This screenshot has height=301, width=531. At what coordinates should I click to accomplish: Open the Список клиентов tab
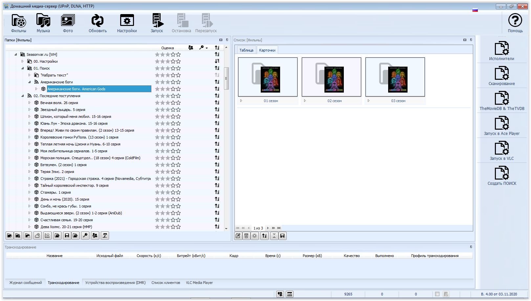click(166, 283)
